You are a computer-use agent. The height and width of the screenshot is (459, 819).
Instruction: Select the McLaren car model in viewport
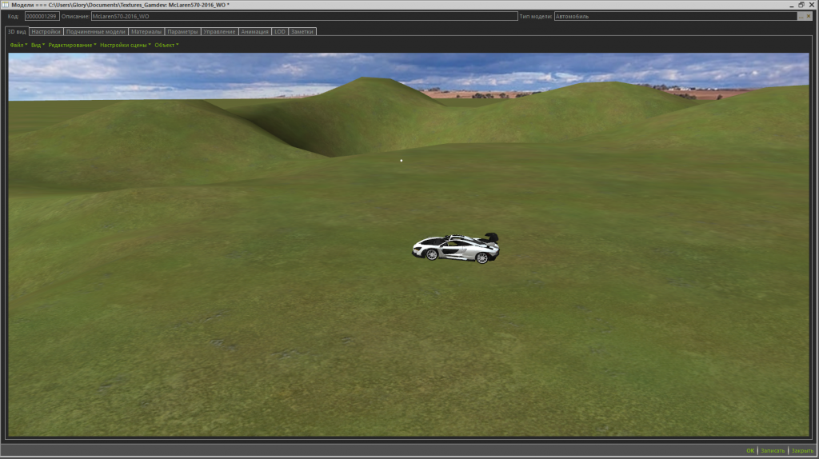455,248
